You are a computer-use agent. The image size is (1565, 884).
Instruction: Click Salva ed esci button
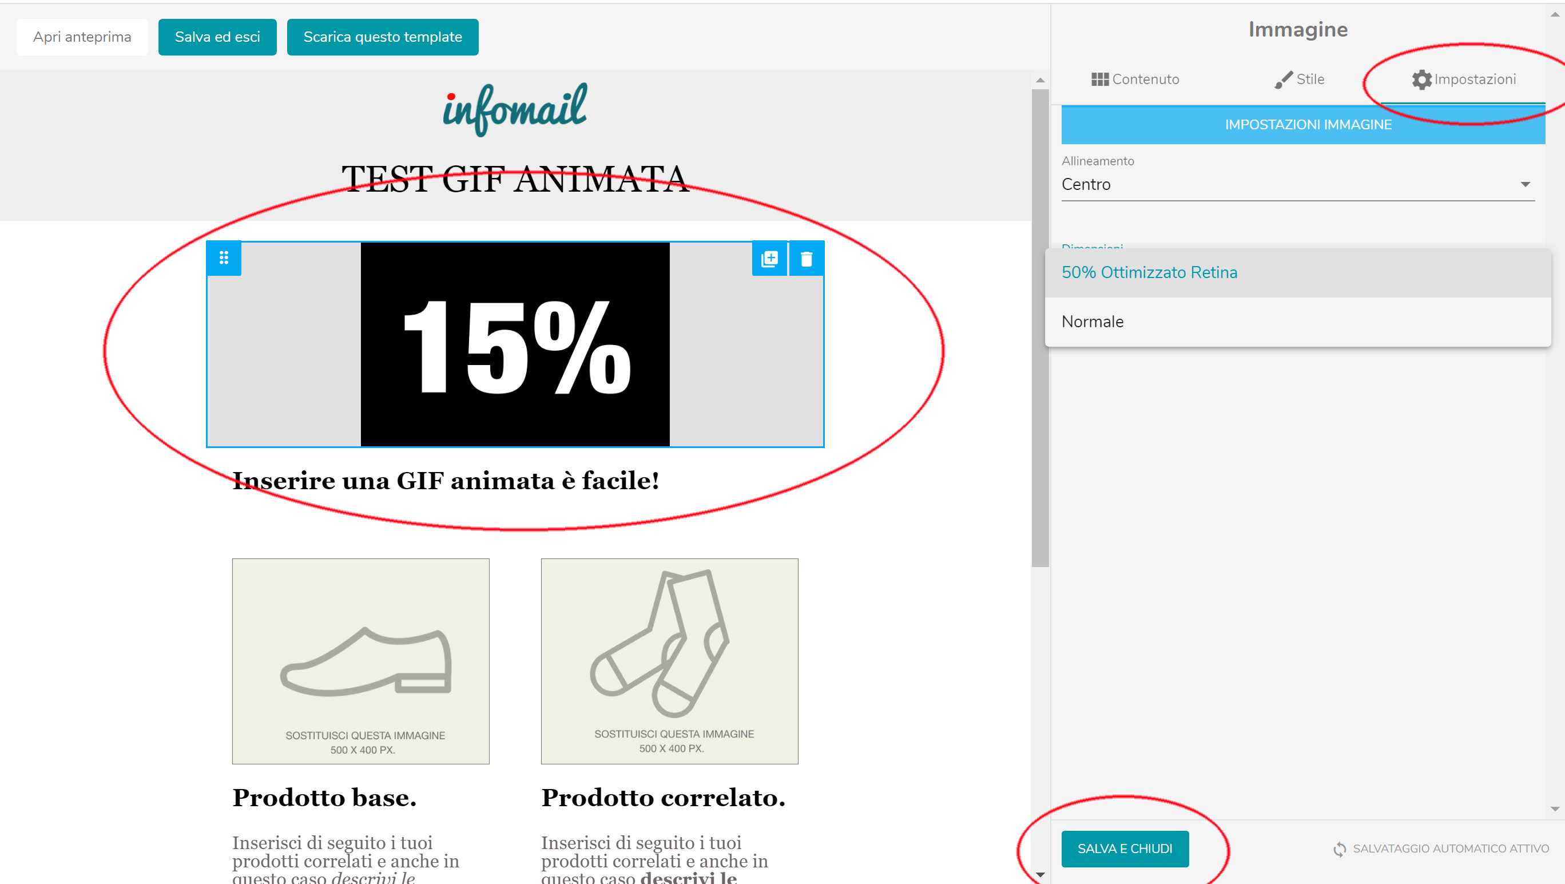pyautogui.click(x=217, y=37)
